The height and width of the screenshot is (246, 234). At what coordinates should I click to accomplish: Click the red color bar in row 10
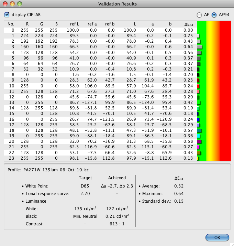tap(198, 86)
